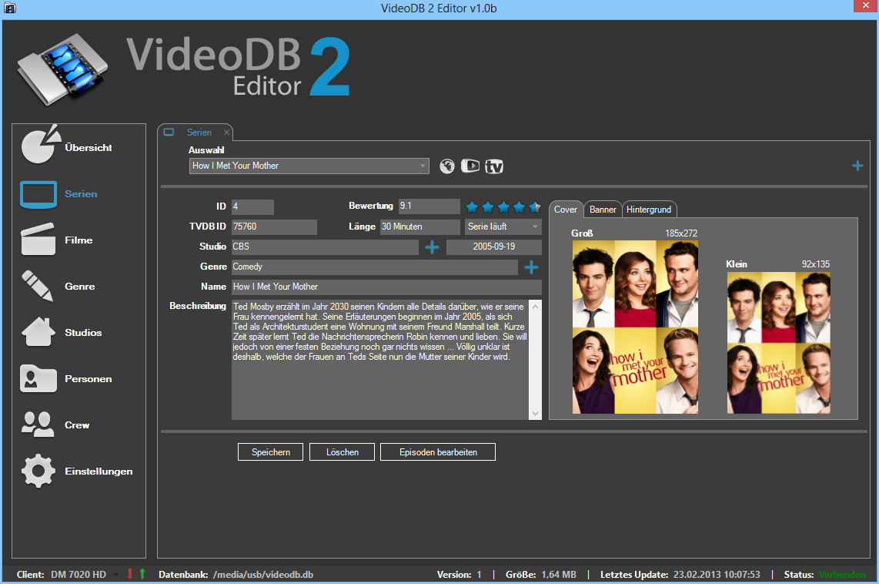Go to Filme in the sidebar
The width and height of the screenshot is (879, 584).
(79, 240)
